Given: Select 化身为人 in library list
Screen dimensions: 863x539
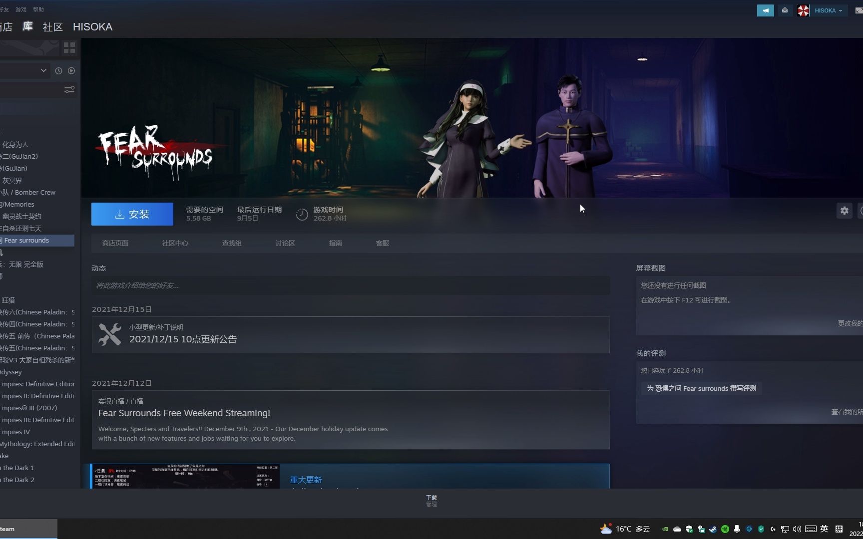Looking at the screenshot, I should pos(15,145).
